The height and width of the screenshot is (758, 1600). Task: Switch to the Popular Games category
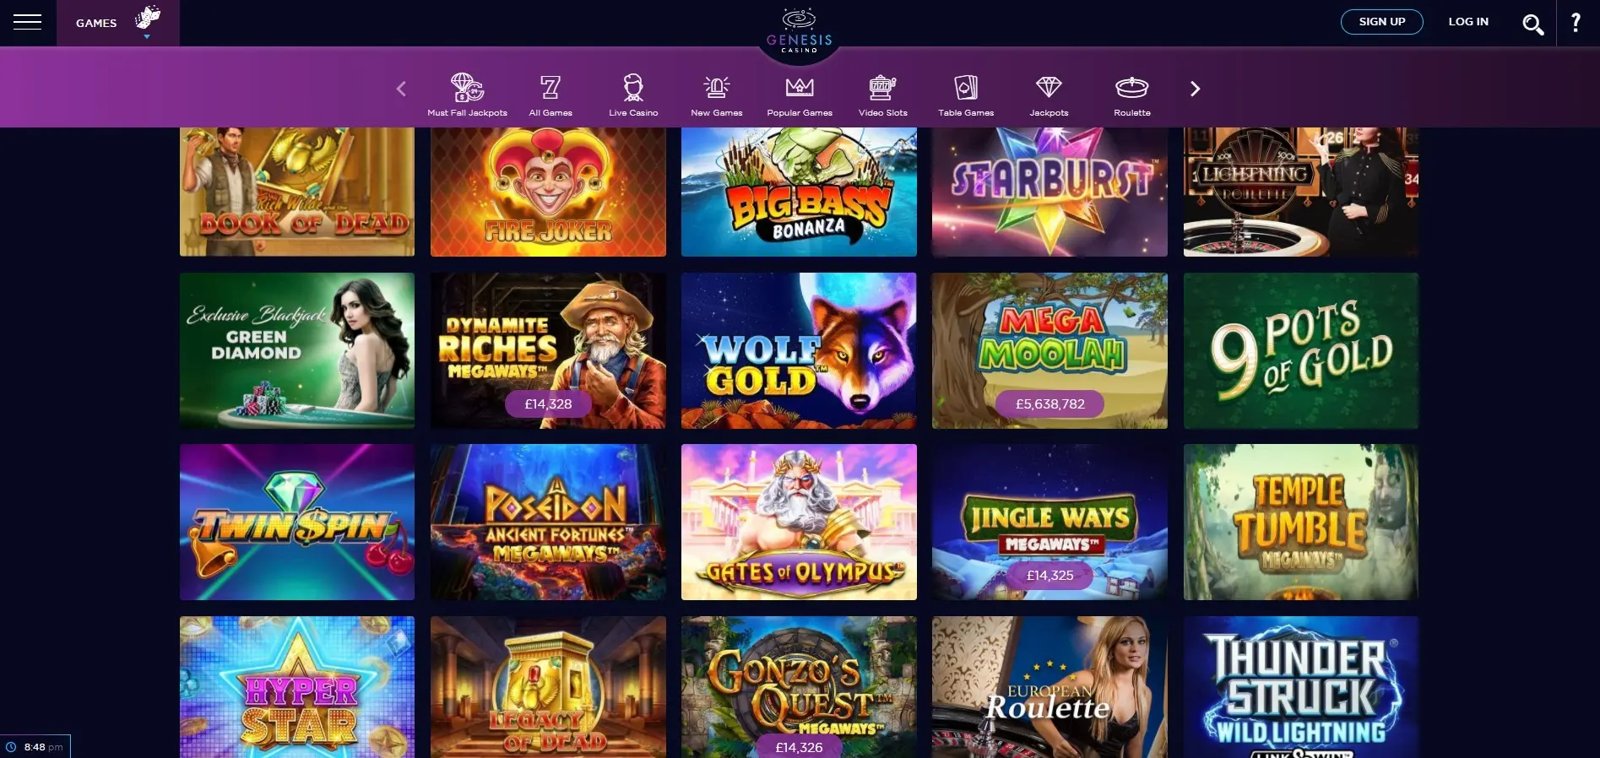[x=800, y=96]
